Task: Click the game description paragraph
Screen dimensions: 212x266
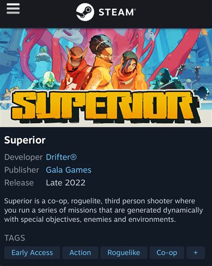Action: 103,210
